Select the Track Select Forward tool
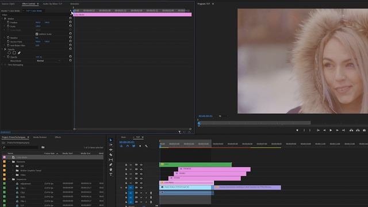The width and height of the screenshot is (368, 207). (111, 145)
